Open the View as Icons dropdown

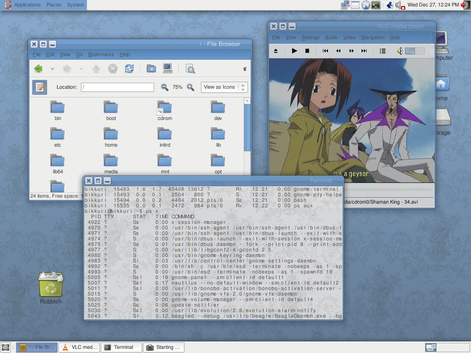click(224, 87)
